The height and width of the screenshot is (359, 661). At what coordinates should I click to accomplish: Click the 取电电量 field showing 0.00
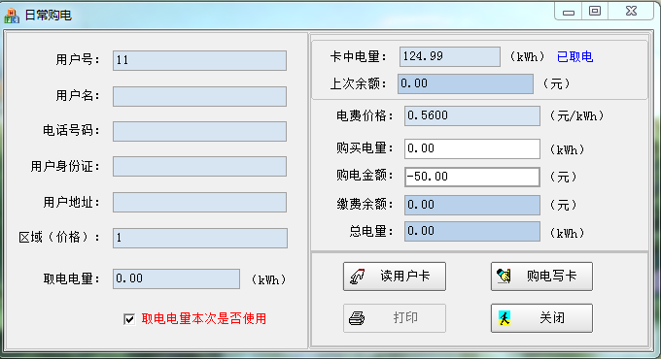click(176, 279)
